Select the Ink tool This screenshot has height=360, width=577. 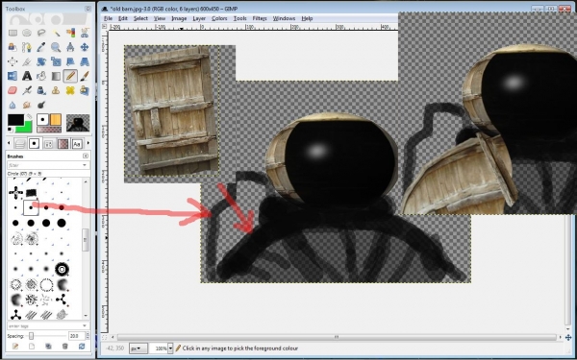[x=41, y=90]
